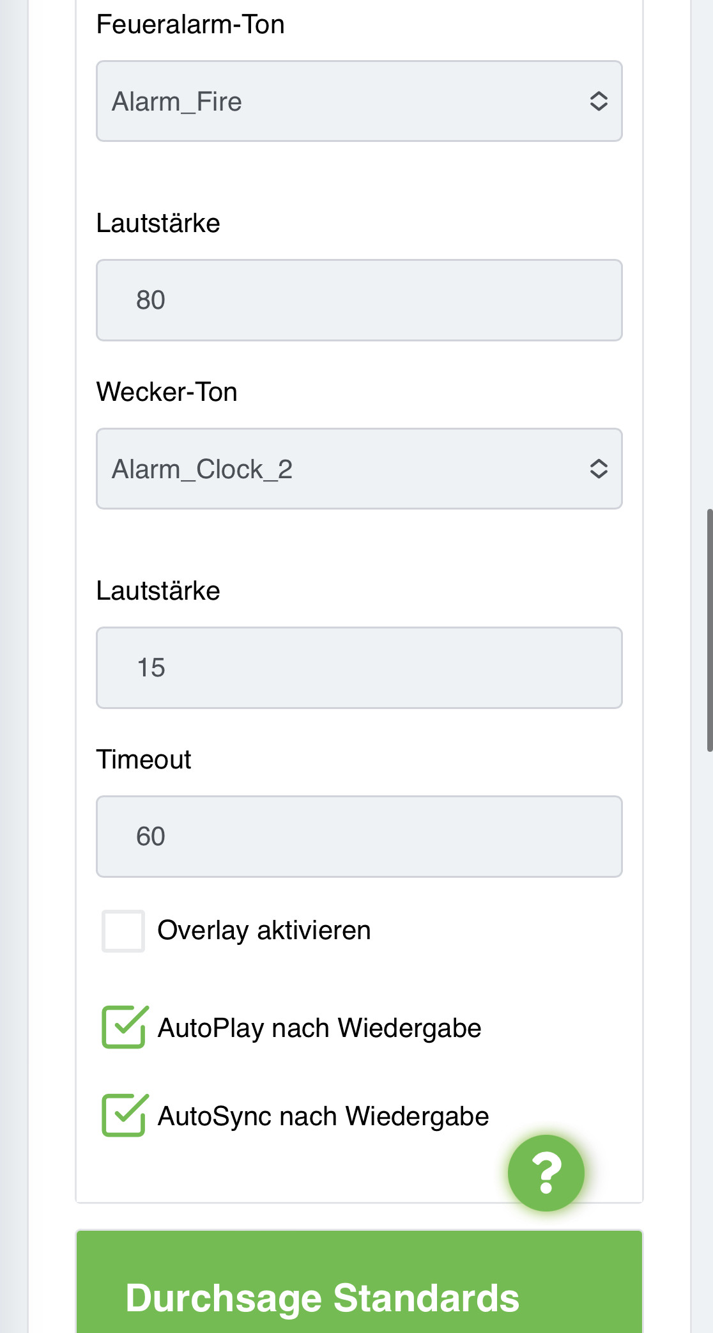
Task: Click the up-down arrows on the Alarm_Clock_2 selector
Action: click(598, 469)
